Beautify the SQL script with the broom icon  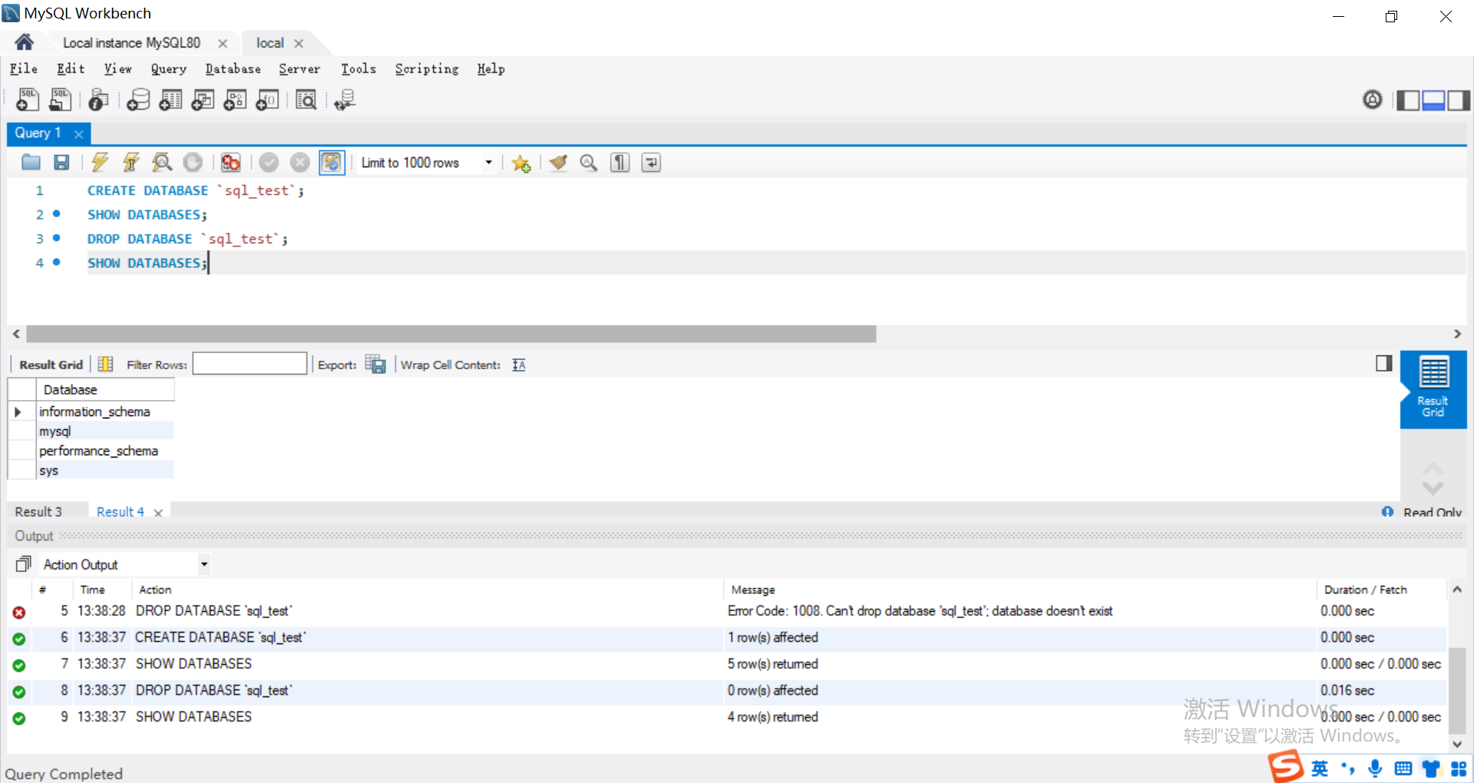pyautogui.click(x=558, y=162)
